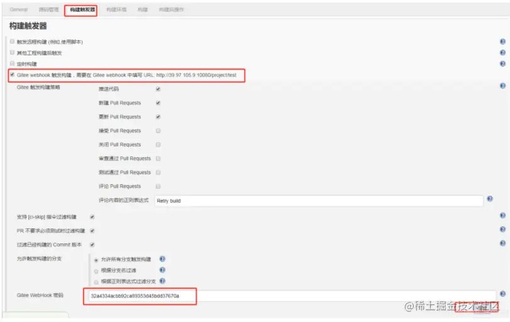
Task: Select 根据正则表达式过滤分支 radio button
Action: point(96,282)
